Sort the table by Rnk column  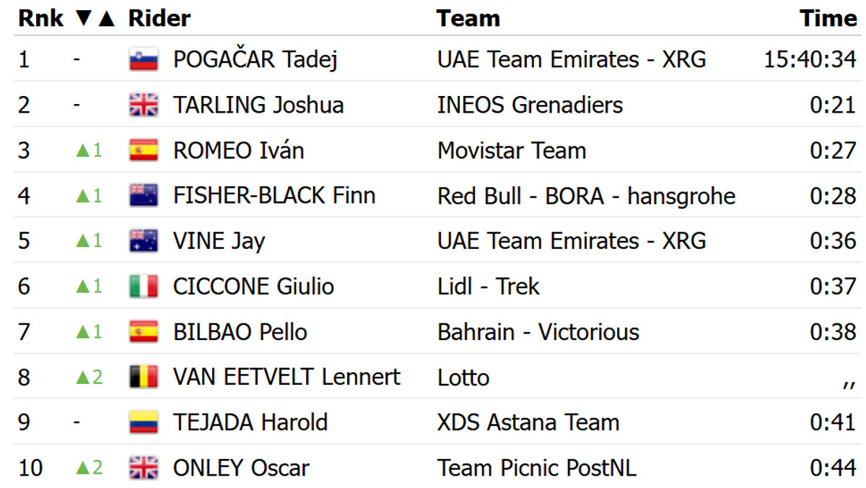click(40, 19)
